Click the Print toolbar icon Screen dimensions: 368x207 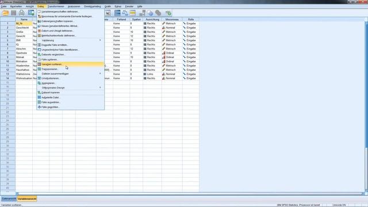click(x=22, y=13)
